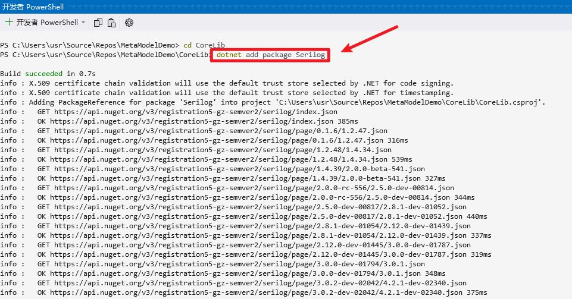
Task: Click the OK 1.2.47.json 316ms line
Action: click(x=204, y=140)
